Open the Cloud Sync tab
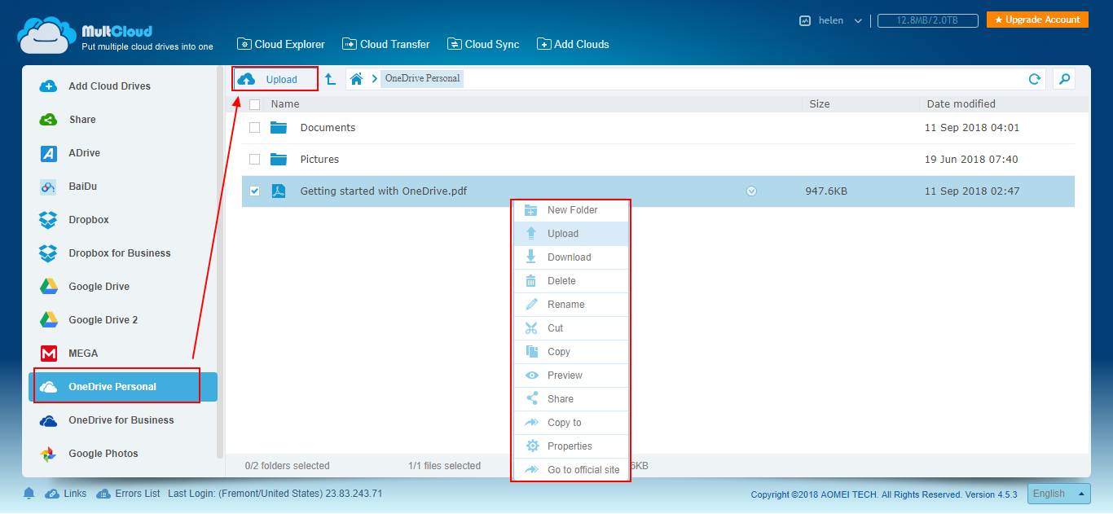Image resolution: width=1113 pixels, height=514 pixels. pos(484,44)
